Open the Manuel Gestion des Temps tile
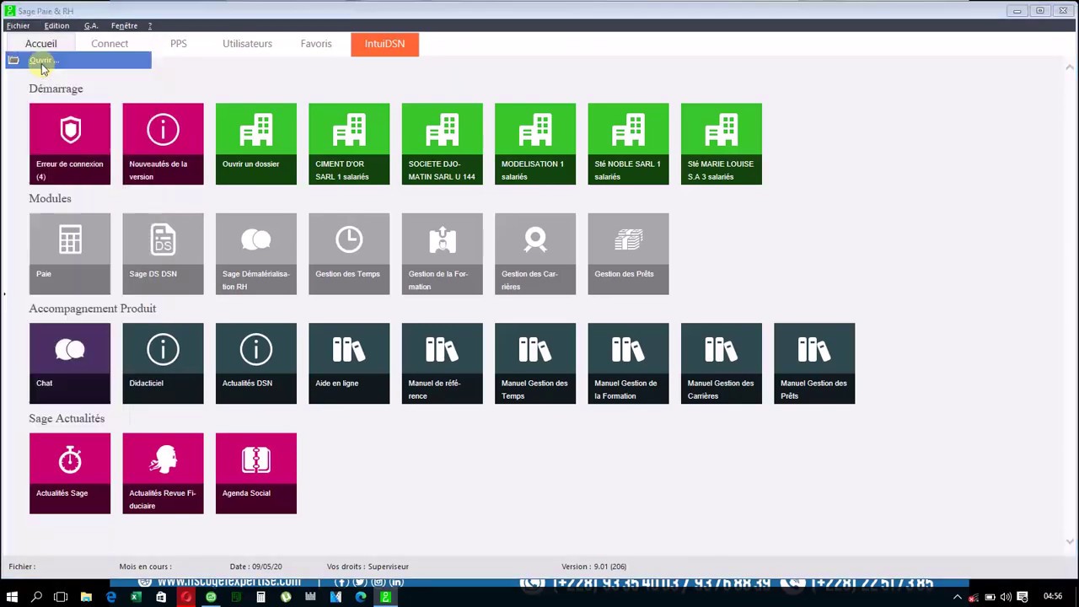Screen dimensions: 1079x607 point(535,363)
